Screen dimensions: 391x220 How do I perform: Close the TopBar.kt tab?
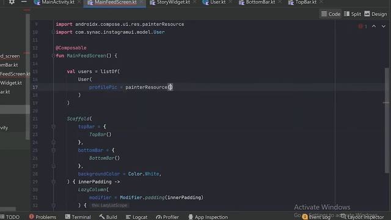pos(321,2)
